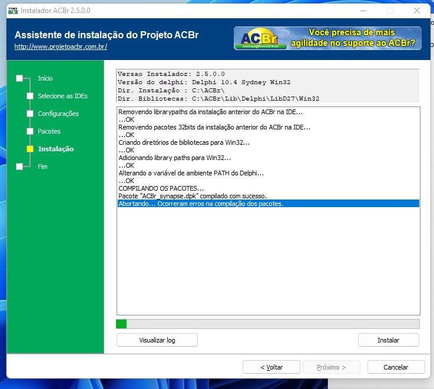Click the Visualizar log button
The image size is (434, 389).
pyautogui.click(x=157, y=340)
